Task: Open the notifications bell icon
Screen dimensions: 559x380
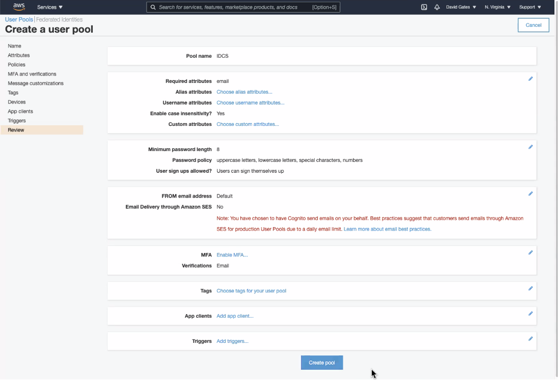Action: click(437, 7)
